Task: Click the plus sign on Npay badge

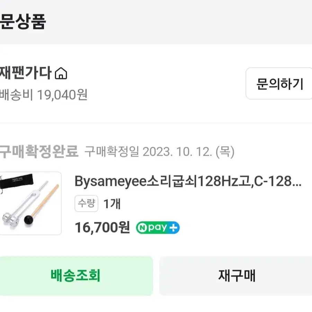Action: pyautogui.click(x=173, y=228)
